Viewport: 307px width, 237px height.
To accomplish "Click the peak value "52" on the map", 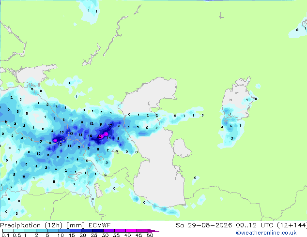I will click(x=99, y=136).
